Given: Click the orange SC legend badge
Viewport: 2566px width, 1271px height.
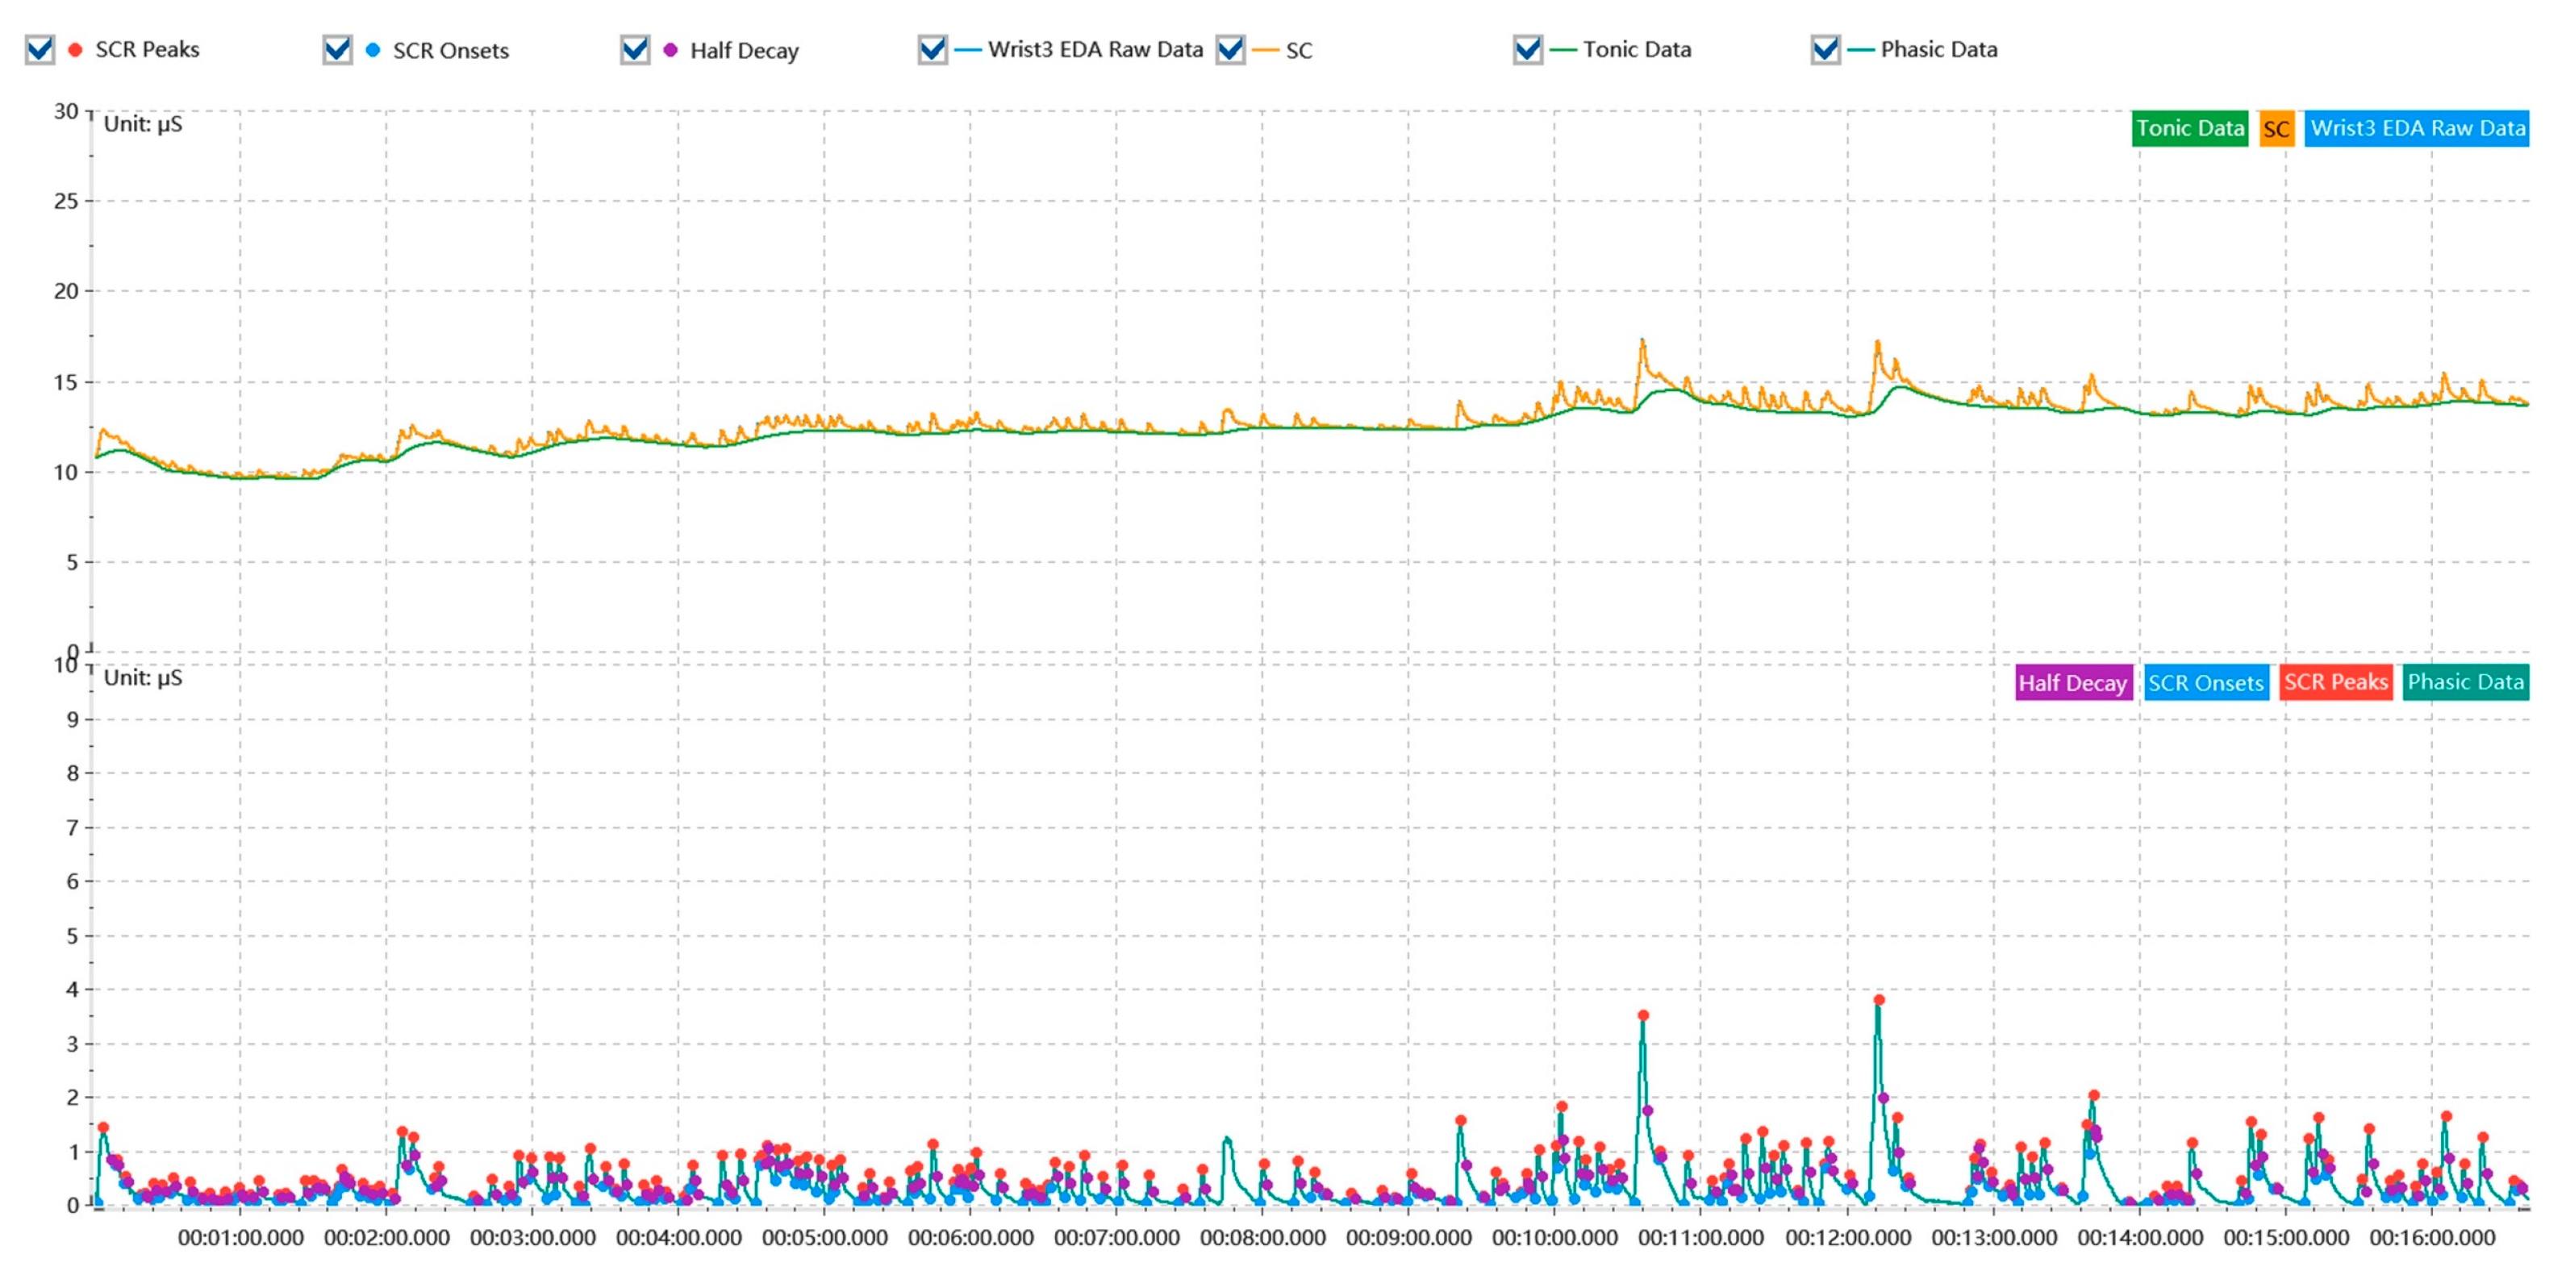Looking at the screenshot, I should tap(2276, 128).
